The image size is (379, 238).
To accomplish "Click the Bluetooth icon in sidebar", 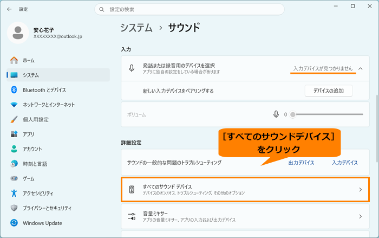I will pos(14,90).
